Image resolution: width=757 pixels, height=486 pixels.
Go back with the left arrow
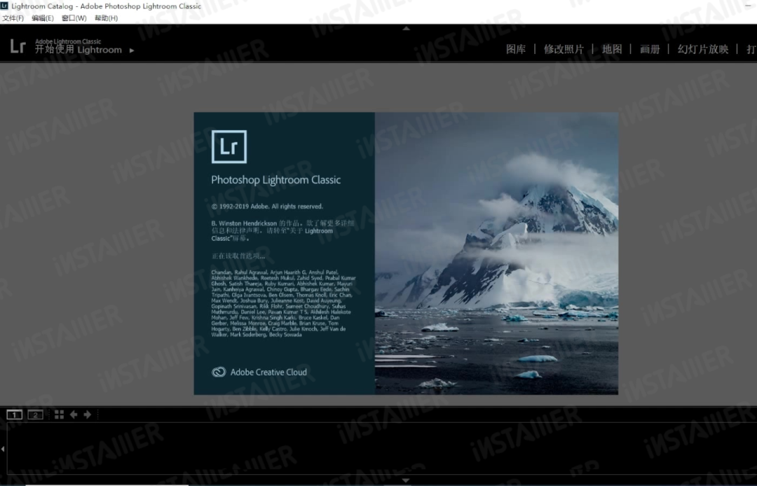(x=74, y=415)
